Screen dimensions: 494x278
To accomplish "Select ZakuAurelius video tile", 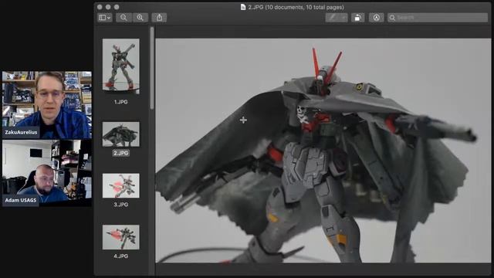I will [47, 105].
